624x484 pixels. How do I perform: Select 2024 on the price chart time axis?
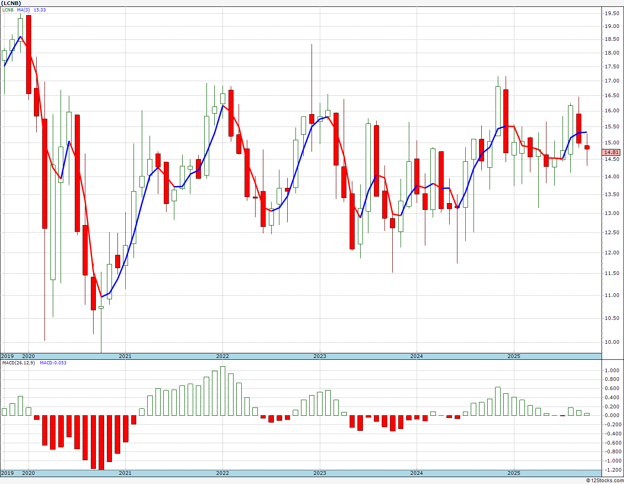417,356
